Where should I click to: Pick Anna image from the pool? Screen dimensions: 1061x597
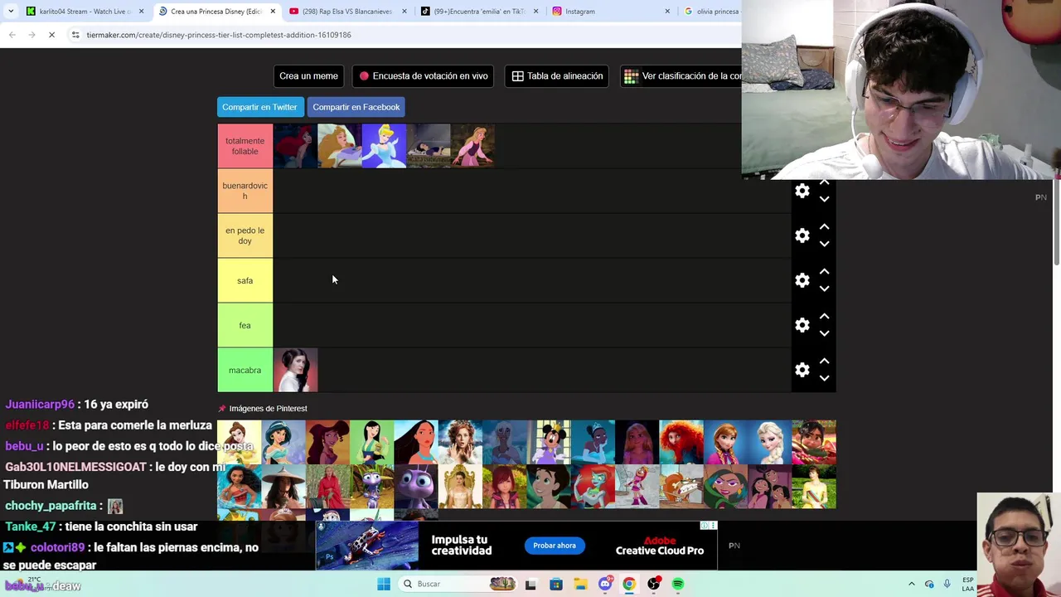[x=725, y=442]
